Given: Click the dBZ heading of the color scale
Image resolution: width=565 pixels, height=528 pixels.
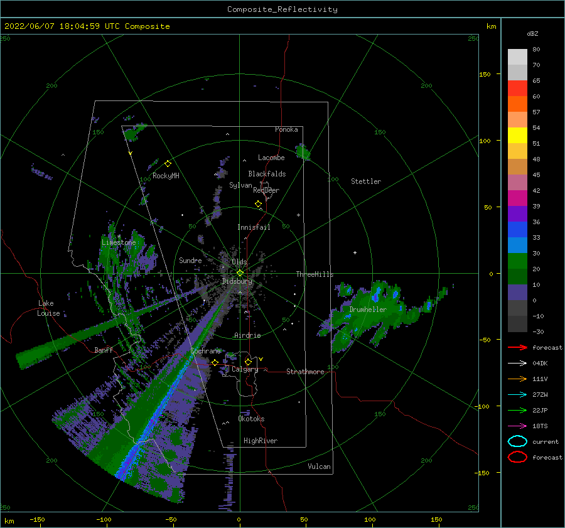Looking at the screenshot, I should [532, 33].
